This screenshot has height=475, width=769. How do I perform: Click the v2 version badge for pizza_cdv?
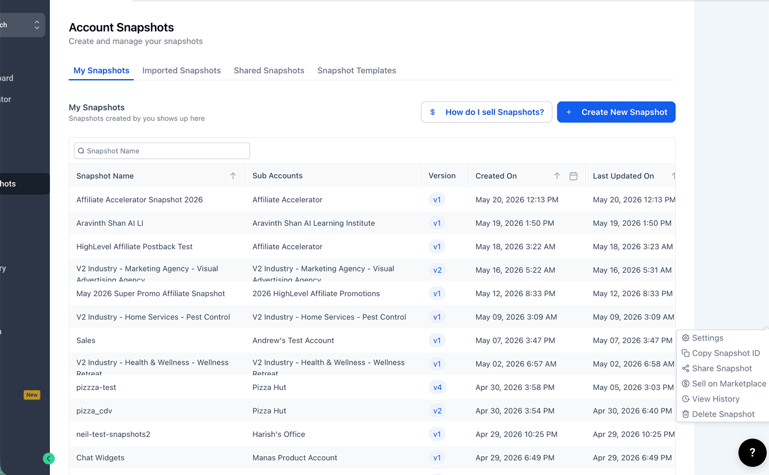pos(437,410)
